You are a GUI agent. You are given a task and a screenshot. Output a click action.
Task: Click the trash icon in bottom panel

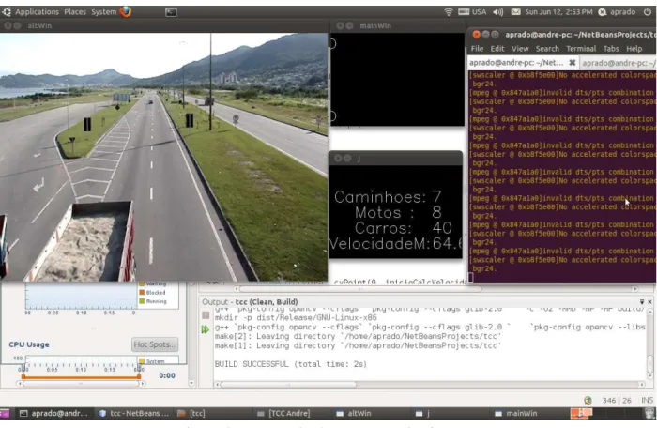[649, 413]
